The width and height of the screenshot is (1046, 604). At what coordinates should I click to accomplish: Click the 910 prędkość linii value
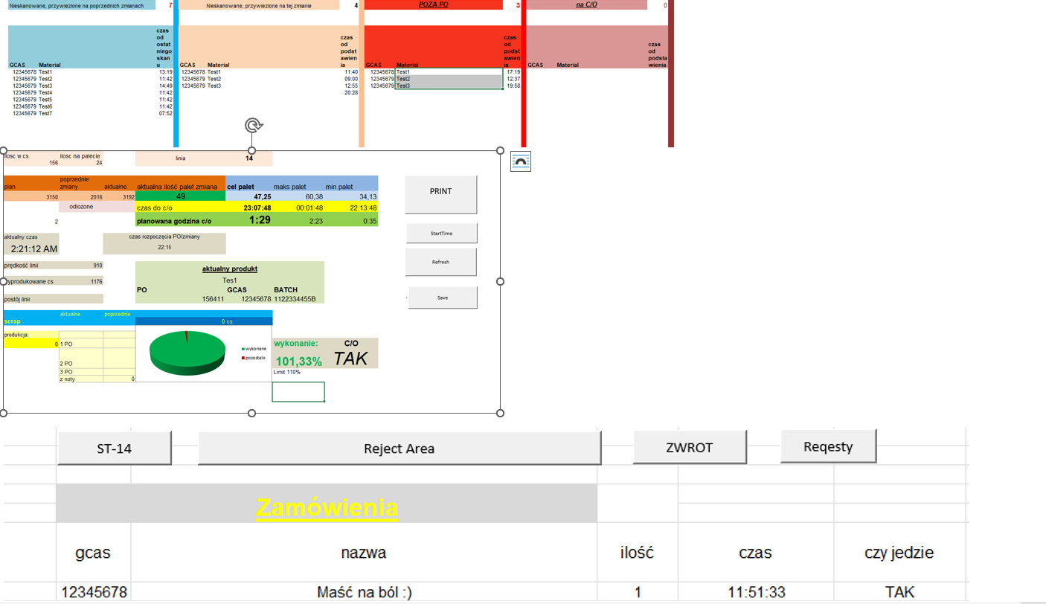point(97,265)
